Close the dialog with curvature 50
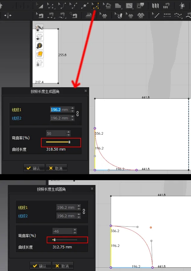 click(86, 91)
